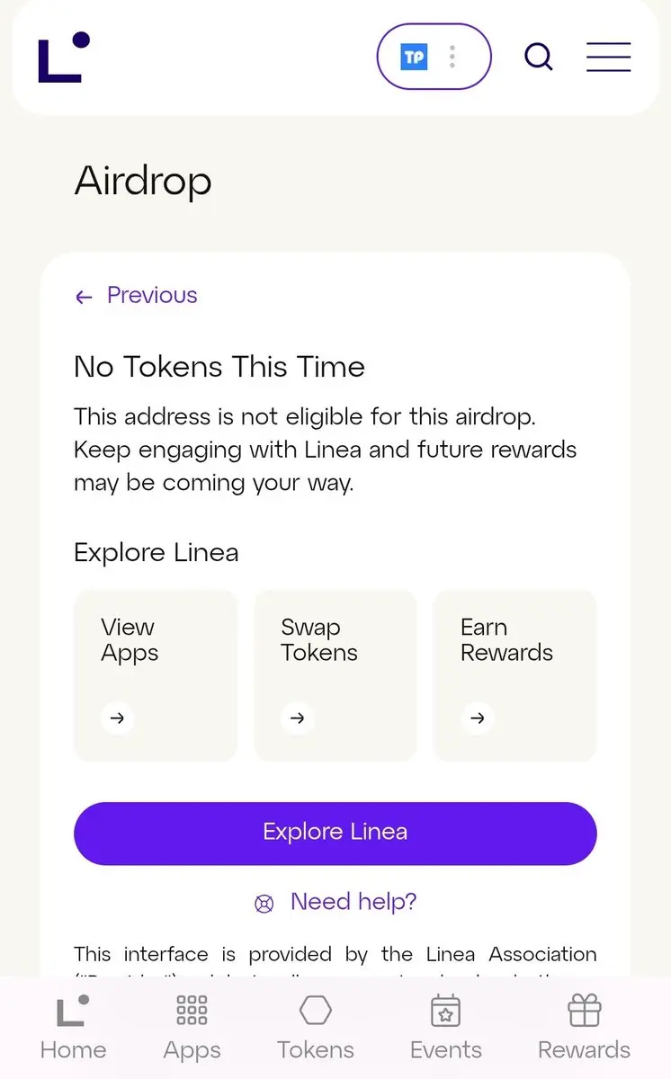This screenshot has height=1079, width=671.
Task: Open wallet options three-dot menu
Action: (x=452, y=58)
